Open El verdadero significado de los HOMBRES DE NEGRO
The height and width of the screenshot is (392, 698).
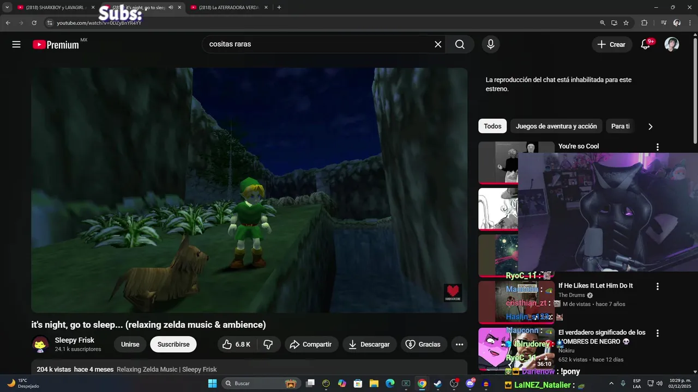[602, 337]
